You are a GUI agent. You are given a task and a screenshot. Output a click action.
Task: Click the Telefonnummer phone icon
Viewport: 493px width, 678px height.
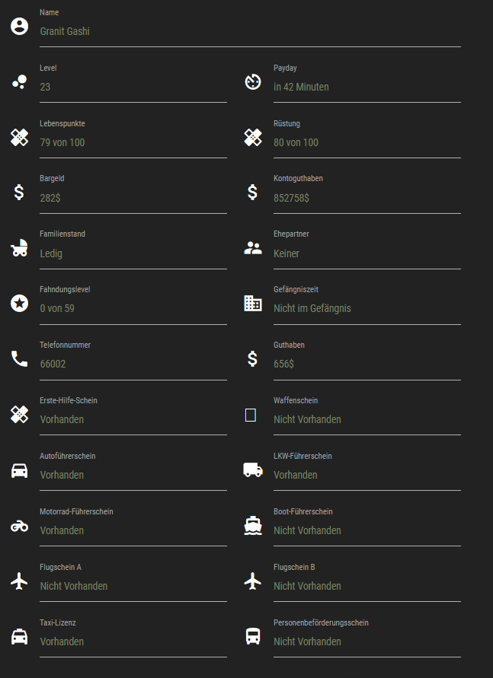coord(19,358)
